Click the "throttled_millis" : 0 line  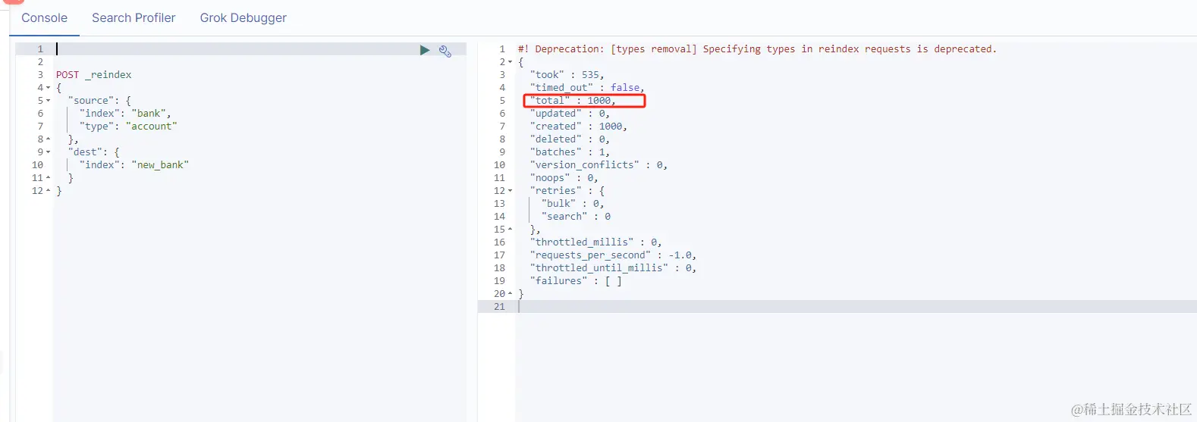tap(595, 242)
